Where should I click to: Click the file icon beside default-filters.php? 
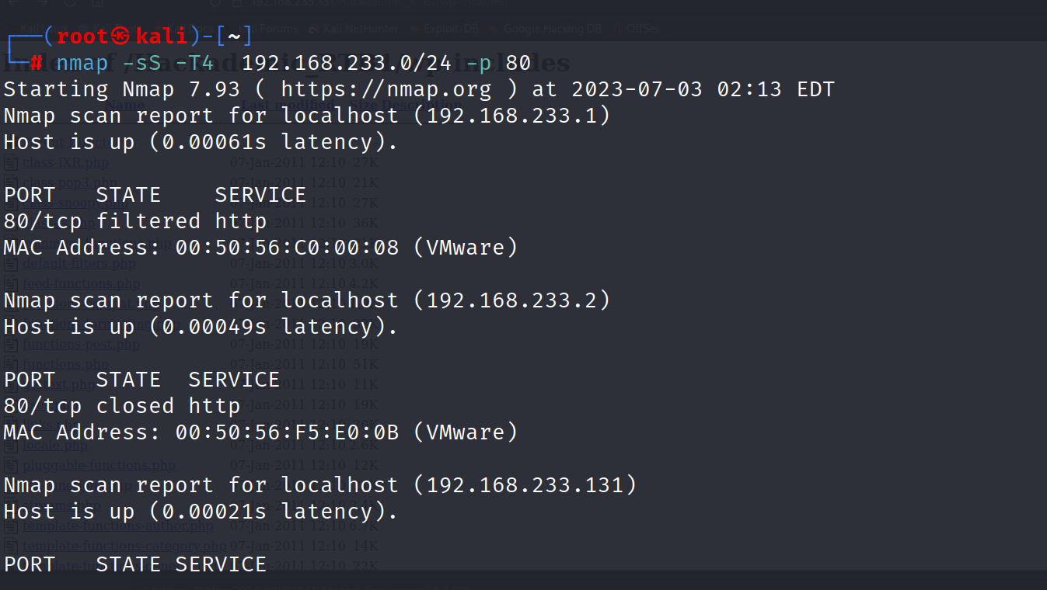click(x=11, y=263)
